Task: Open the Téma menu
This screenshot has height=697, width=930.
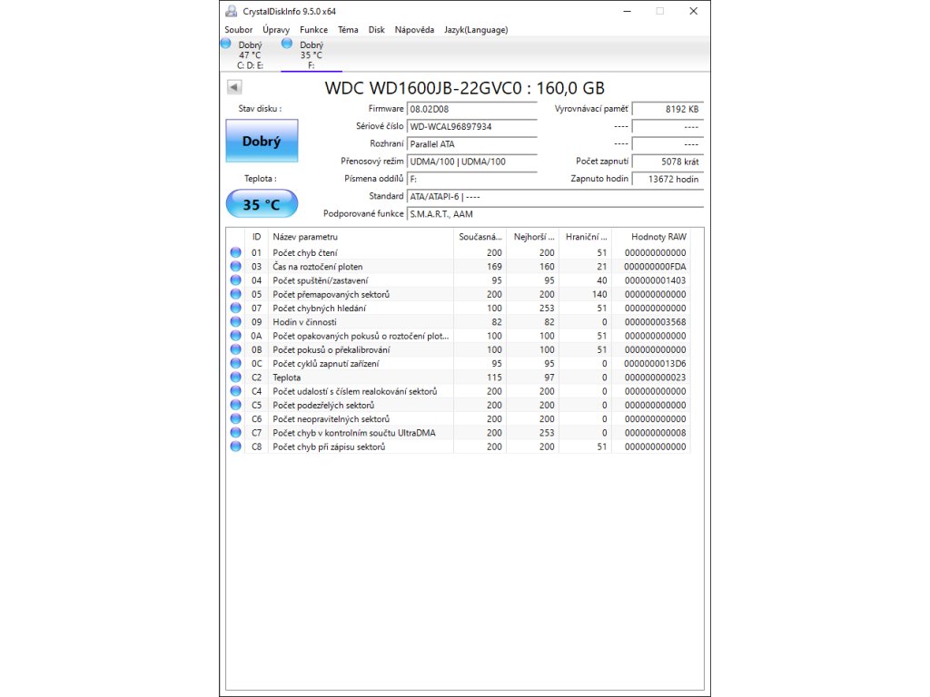Action: pyautogui.click(x=348, y=30)
